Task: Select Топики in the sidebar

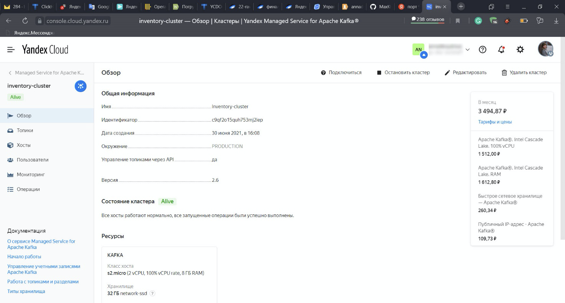Action: pyautogui.click(x=47, y=130)
